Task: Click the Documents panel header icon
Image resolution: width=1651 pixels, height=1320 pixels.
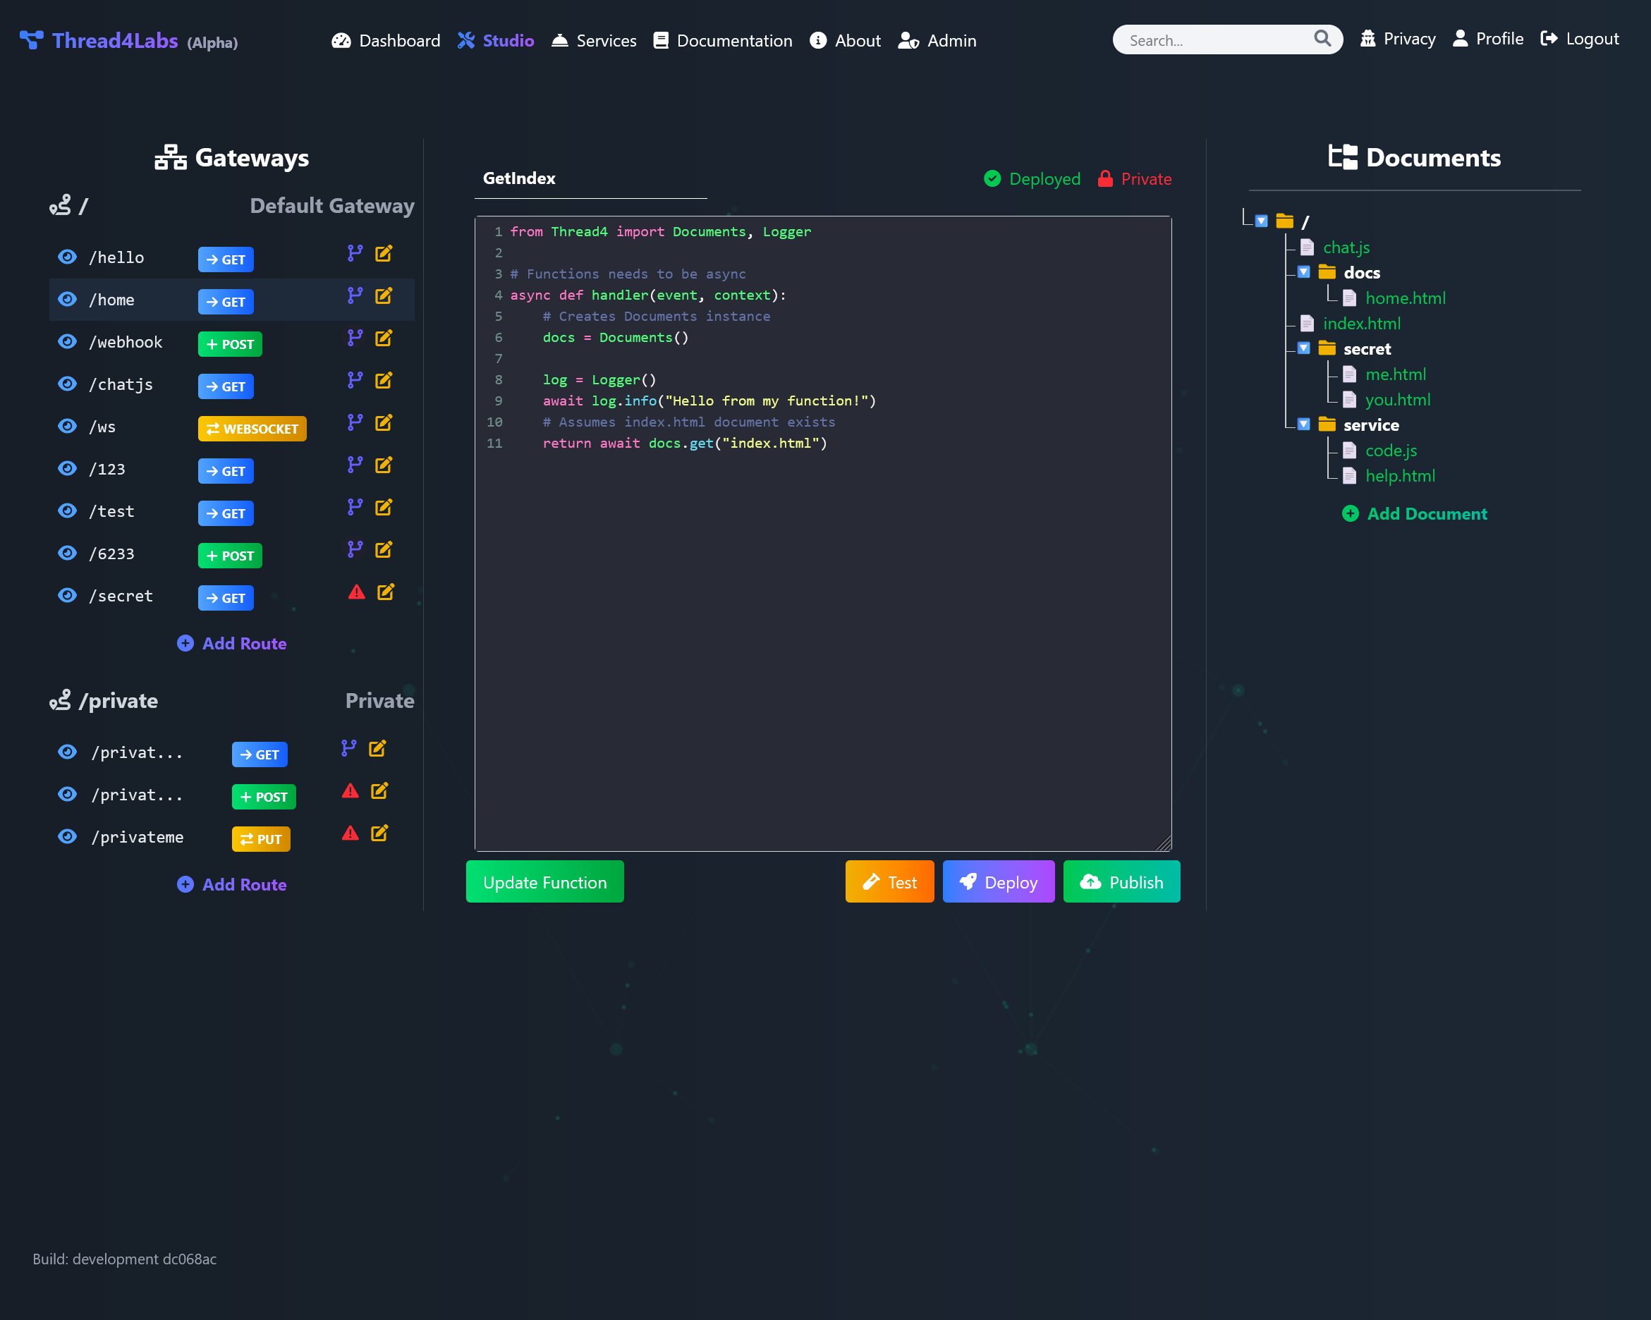Action: [x=1342, y=157]
